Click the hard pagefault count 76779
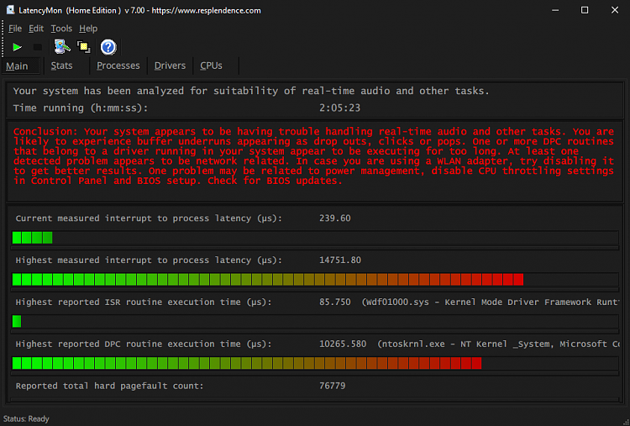This screenshot has height=426, width=630. [333, 386]
